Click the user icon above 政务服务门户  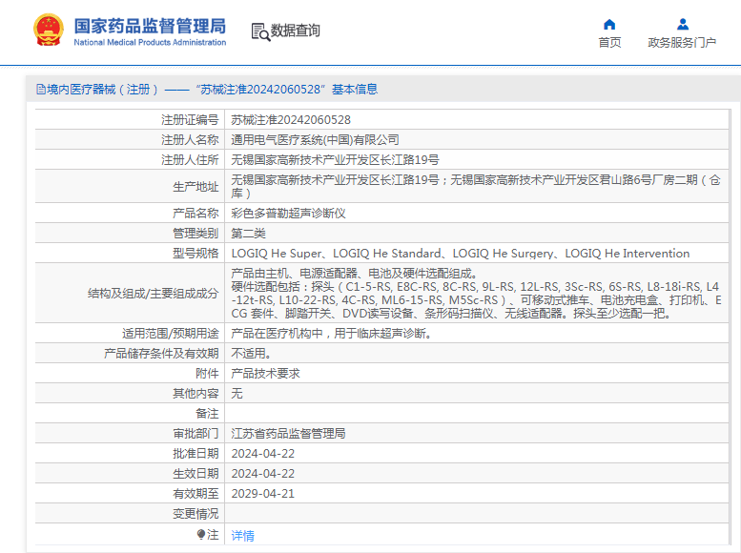point(682,24)
